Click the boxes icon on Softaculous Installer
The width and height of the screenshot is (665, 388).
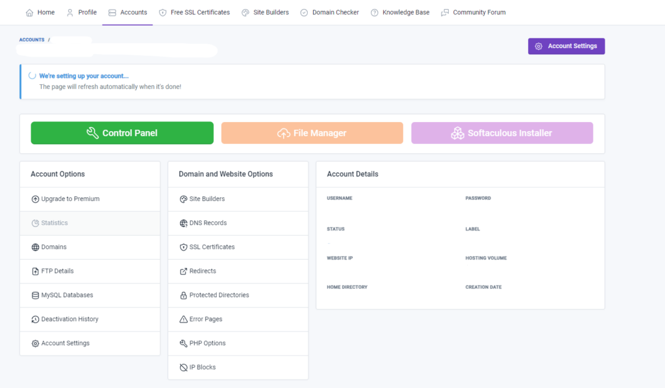[457, 133]
